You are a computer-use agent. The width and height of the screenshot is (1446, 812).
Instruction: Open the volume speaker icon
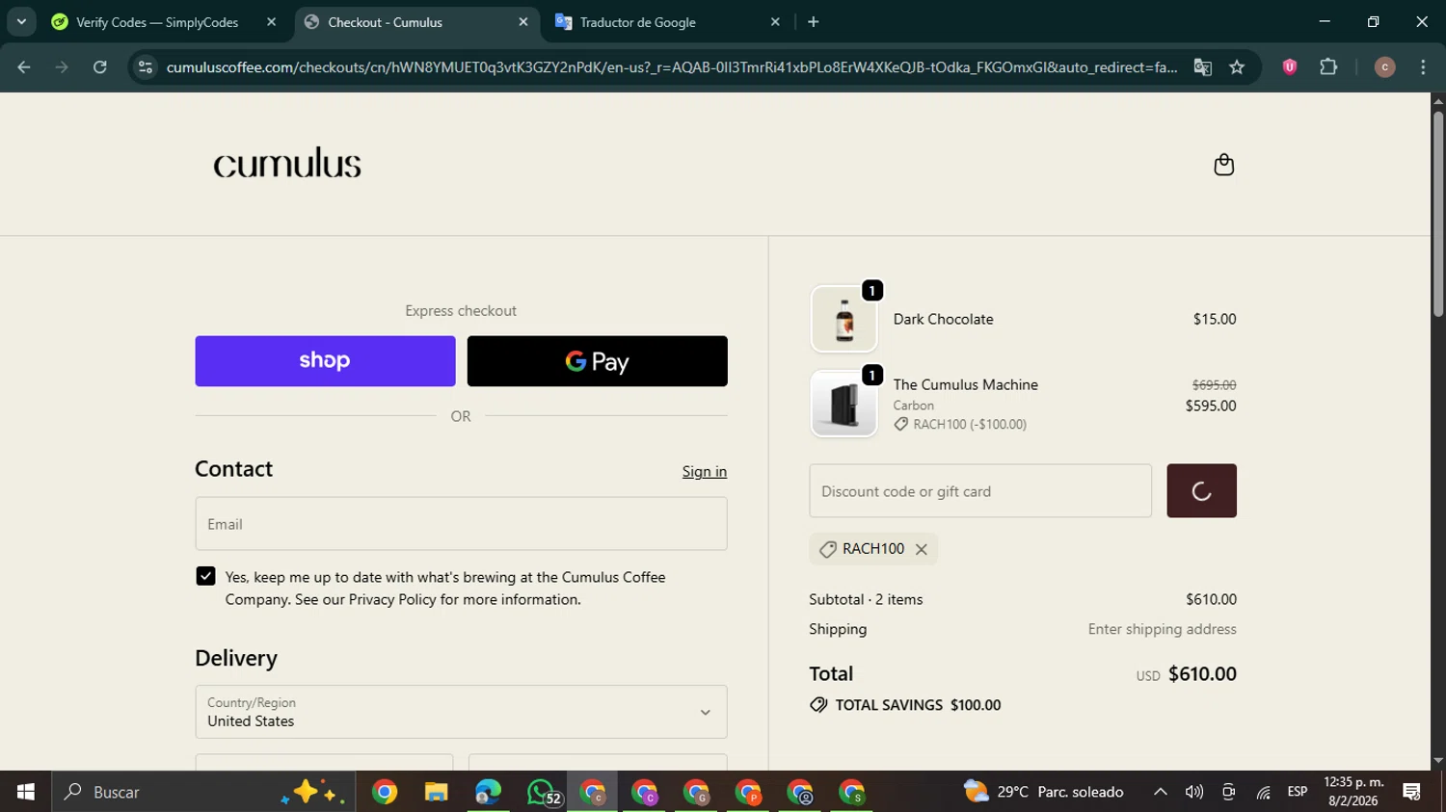coord(1193,792)
